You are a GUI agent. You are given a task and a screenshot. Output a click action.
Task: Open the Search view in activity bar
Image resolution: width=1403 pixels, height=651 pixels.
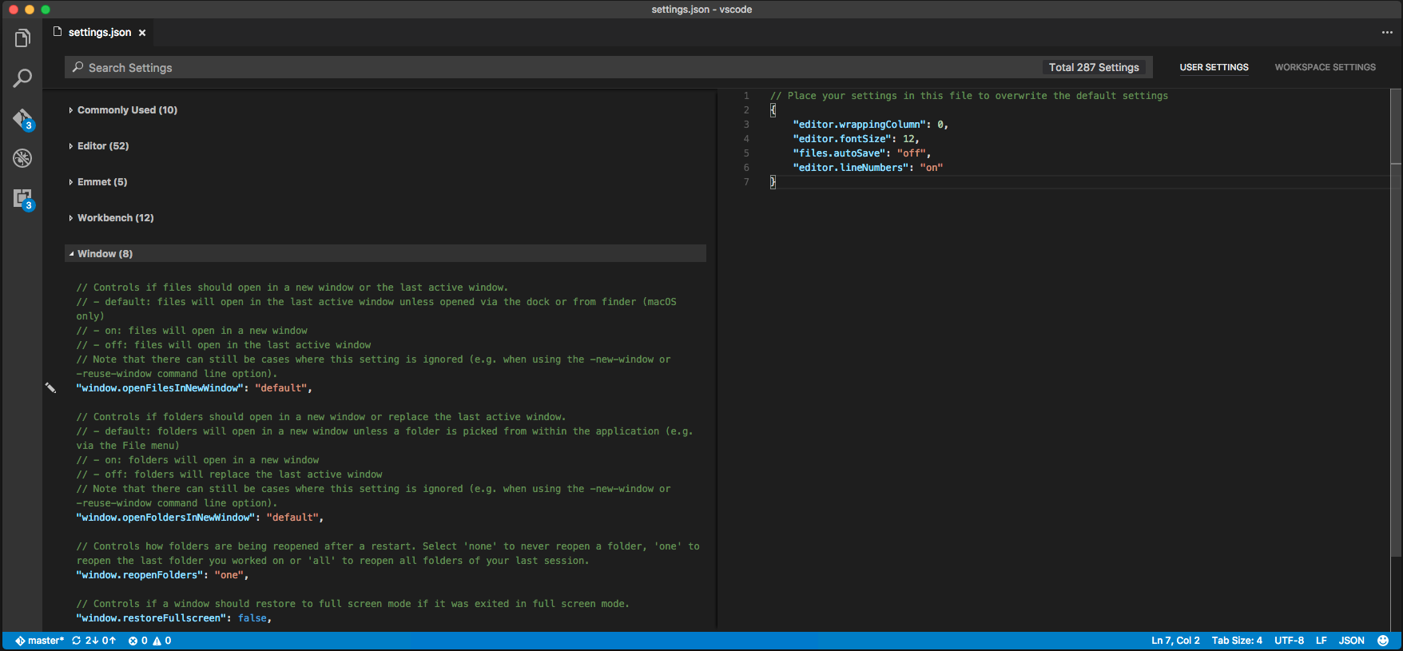pos(22,78)
